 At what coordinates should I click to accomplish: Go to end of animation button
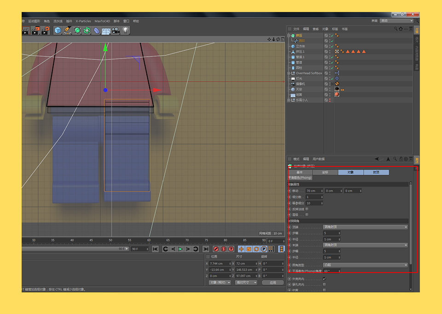pos(206,249)
